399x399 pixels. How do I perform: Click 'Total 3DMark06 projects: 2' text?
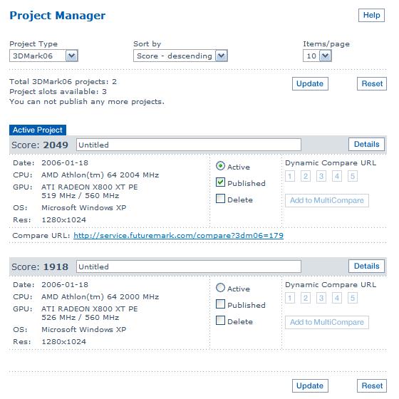[63, 82]
